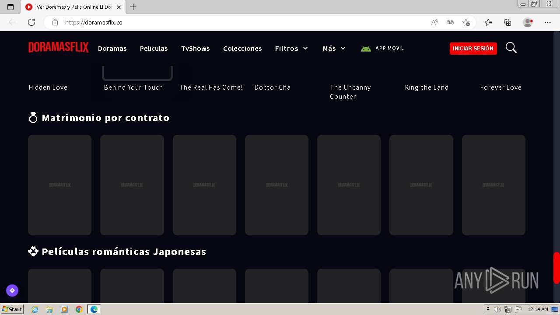Open the Collections icon in Edge
Screen dimensions: 560x315
tap(507, 22)
